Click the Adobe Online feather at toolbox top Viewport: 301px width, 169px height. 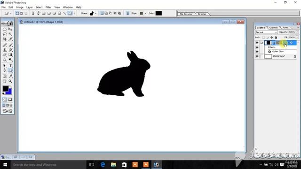click(8, 23)
